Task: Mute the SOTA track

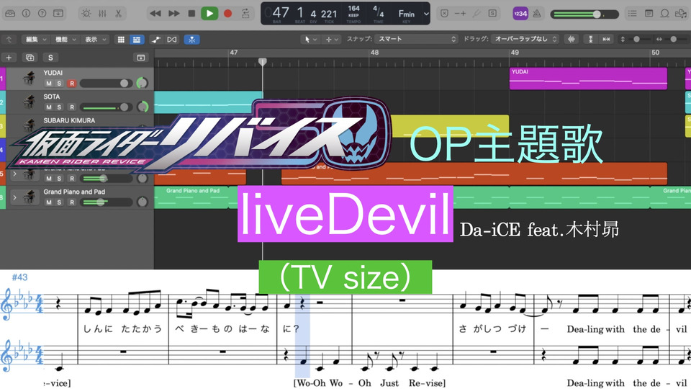Action: coord(48,107)
